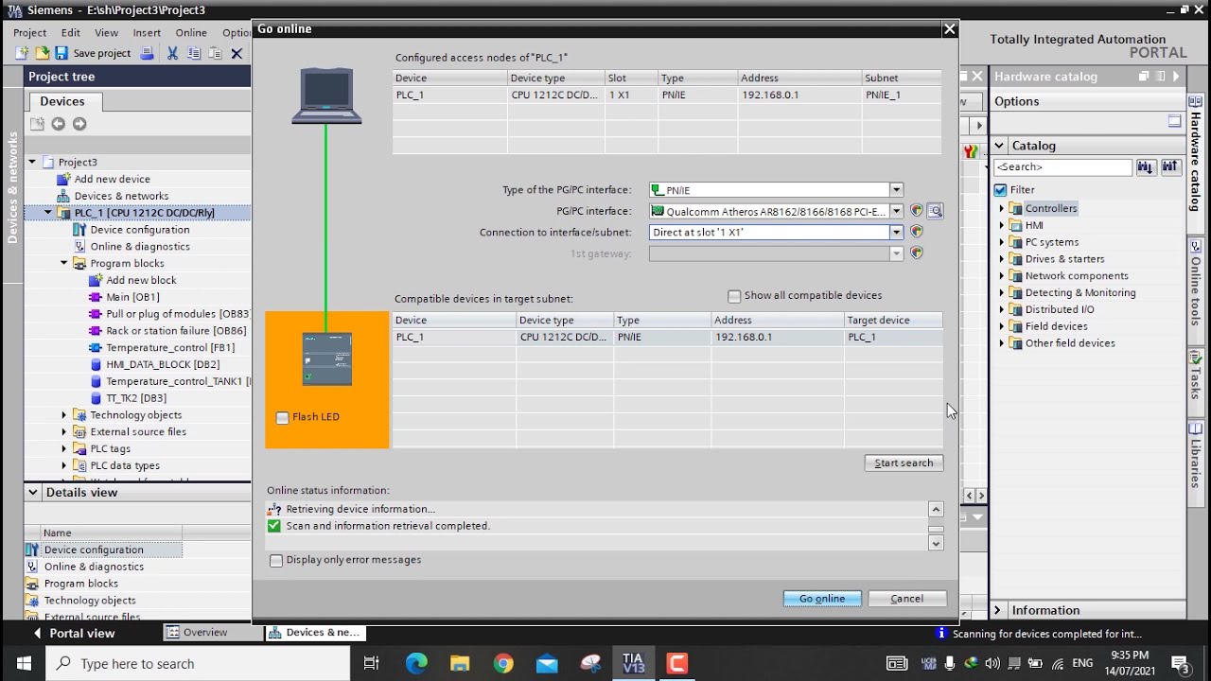This screenshot has width=1211, height=681.
Task: Click the forward arrow in Project tree
Action: [79, 124]
